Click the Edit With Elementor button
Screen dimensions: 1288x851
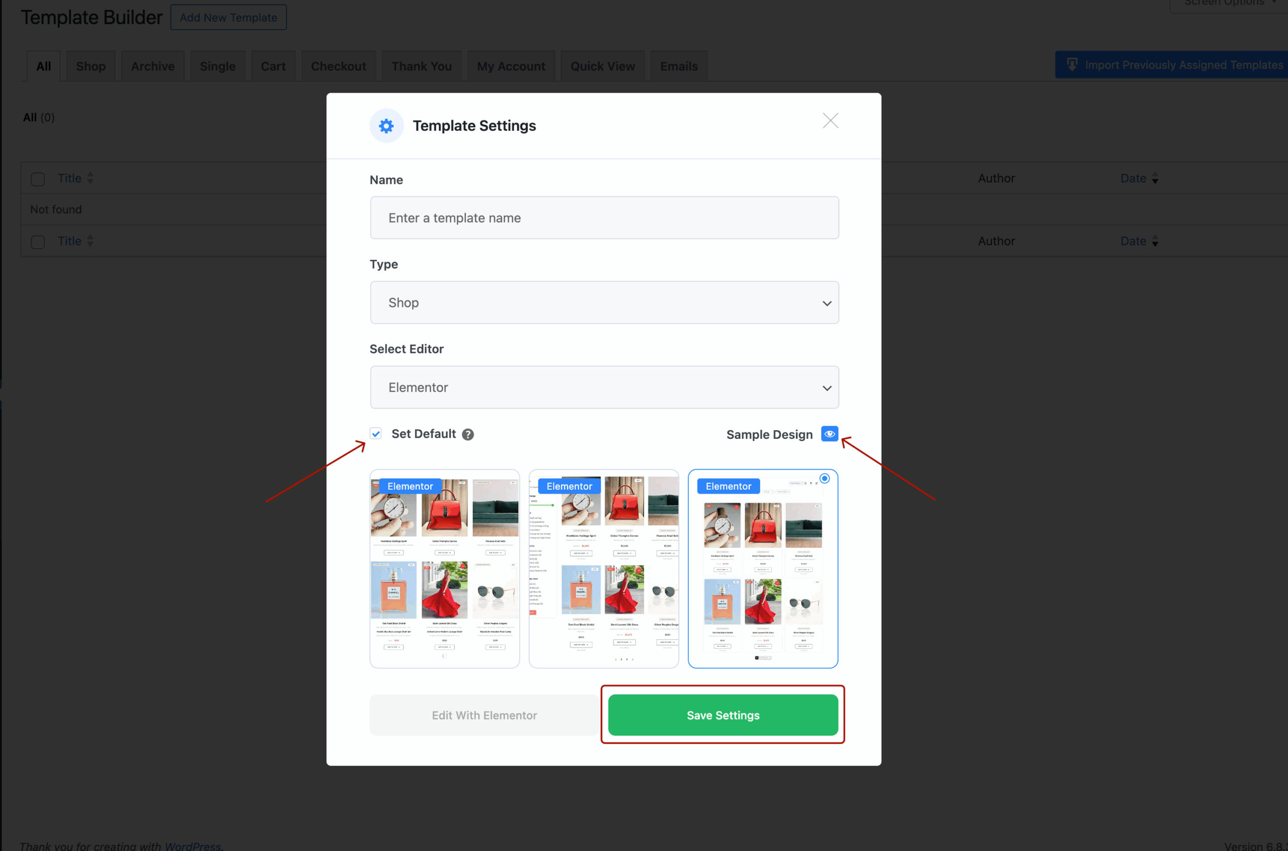pos(484,715)
